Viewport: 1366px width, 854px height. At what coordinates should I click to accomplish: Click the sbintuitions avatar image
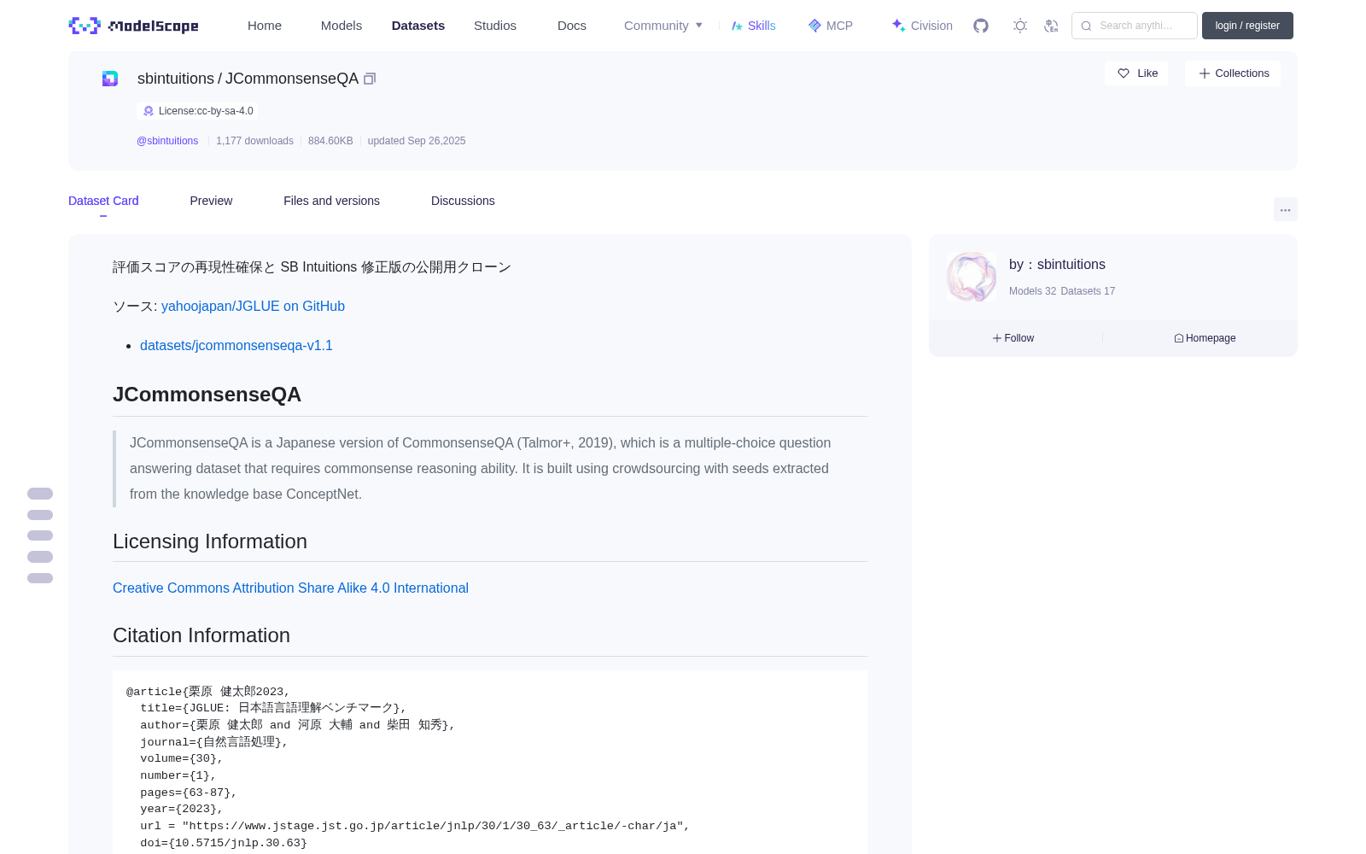click(971, 277)
